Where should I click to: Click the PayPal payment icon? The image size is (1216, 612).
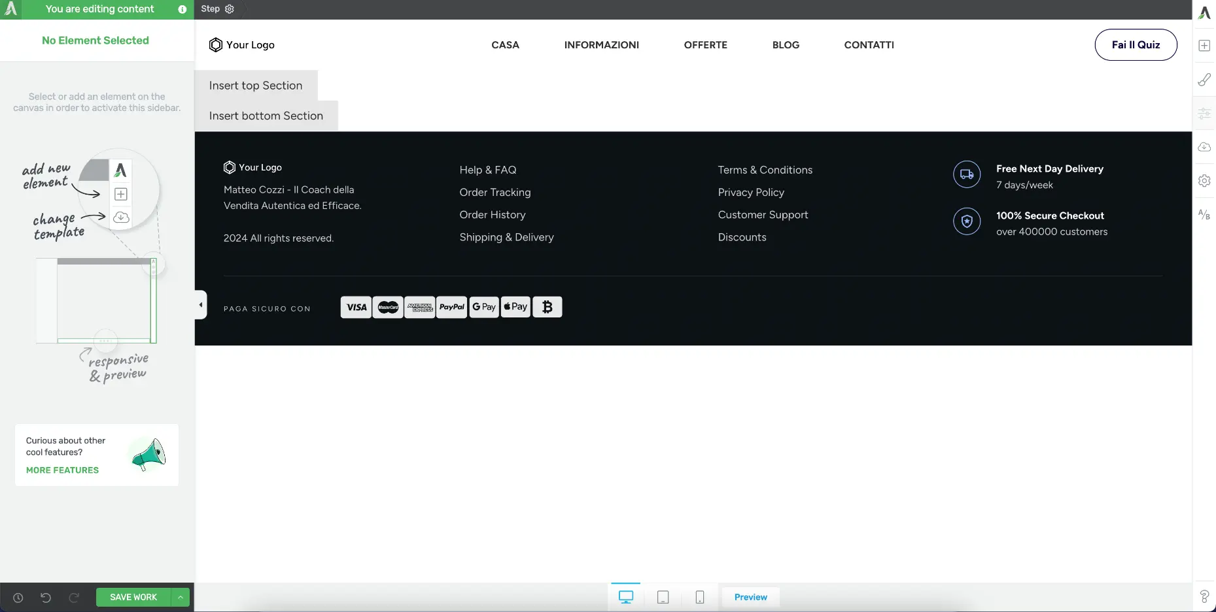(x=452, y=307)
